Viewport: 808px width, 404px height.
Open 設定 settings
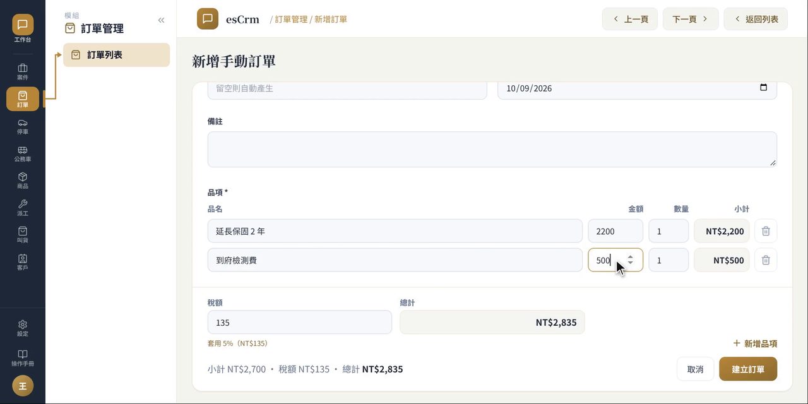23,328
